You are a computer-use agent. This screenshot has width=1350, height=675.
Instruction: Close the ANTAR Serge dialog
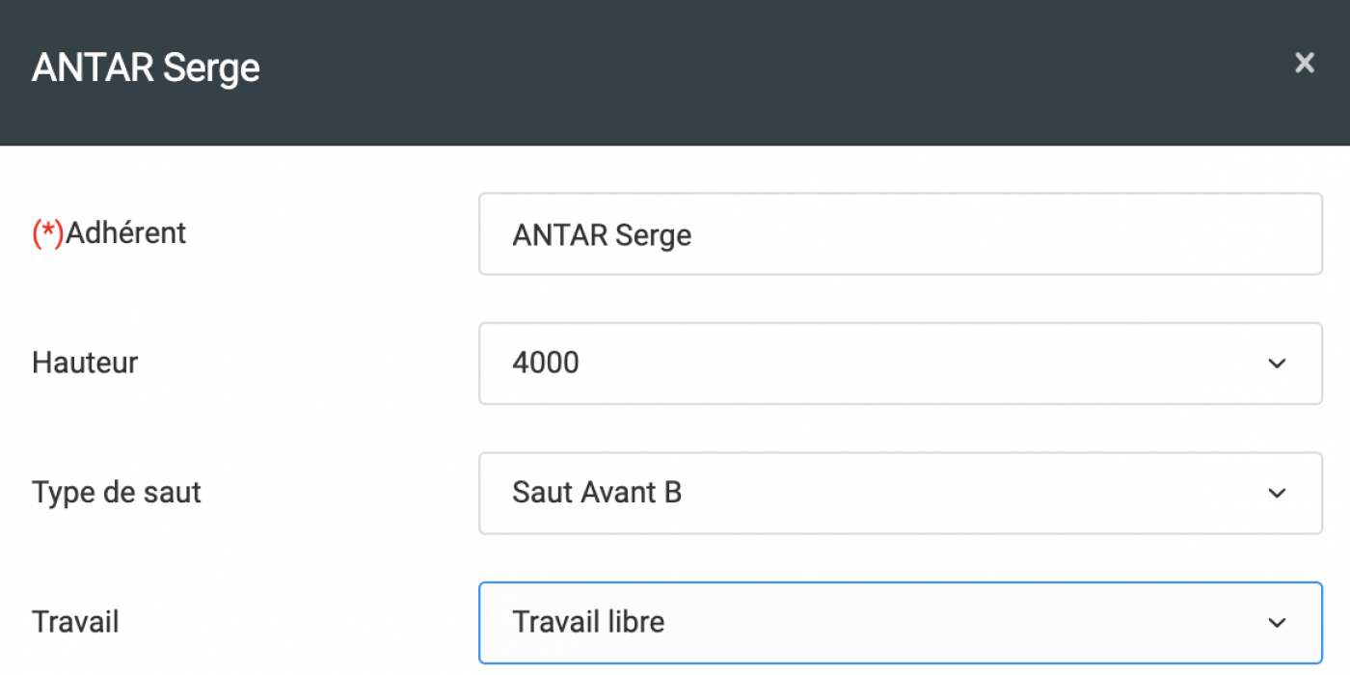tap(1304, 64)
